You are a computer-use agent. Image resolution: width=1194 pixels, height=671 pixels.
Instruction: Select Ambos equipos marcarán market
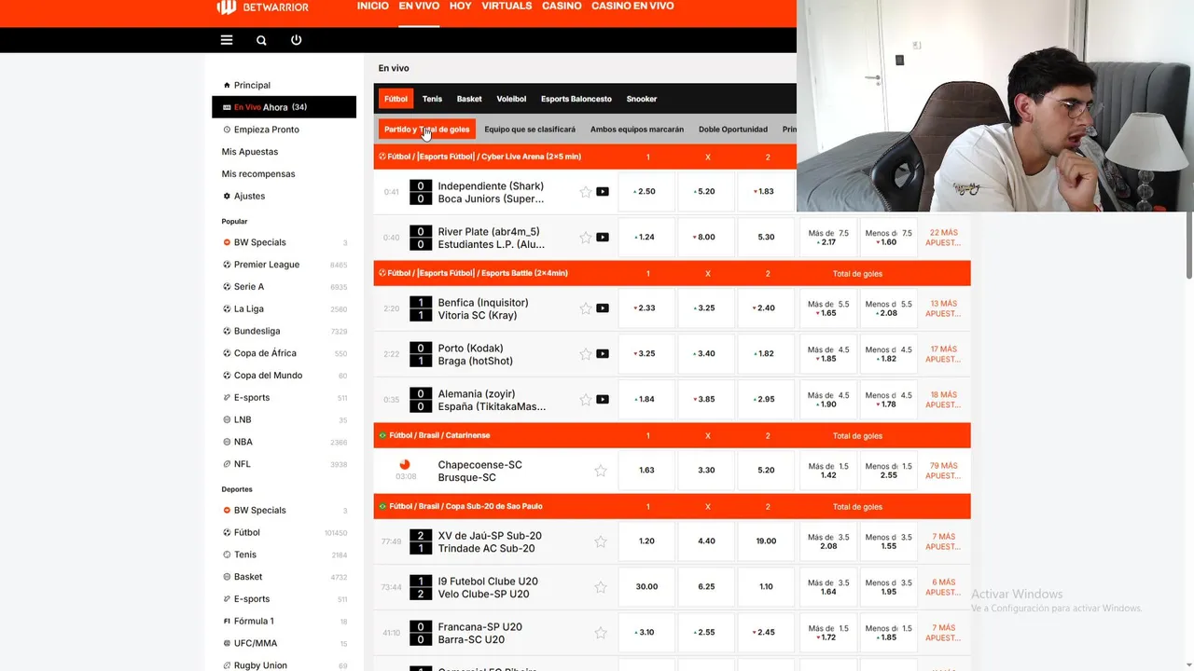pos(637,130)
